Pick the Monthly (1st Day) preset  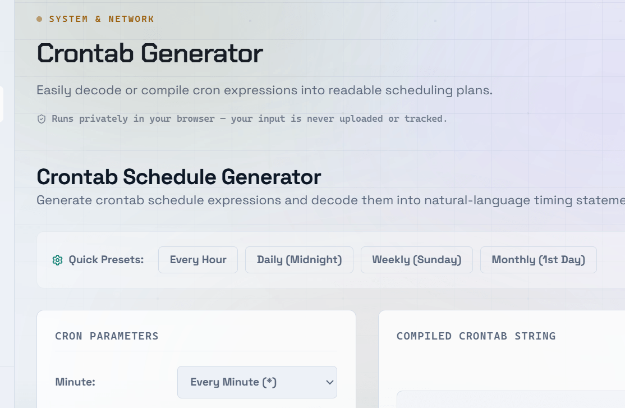click(539, 260)
